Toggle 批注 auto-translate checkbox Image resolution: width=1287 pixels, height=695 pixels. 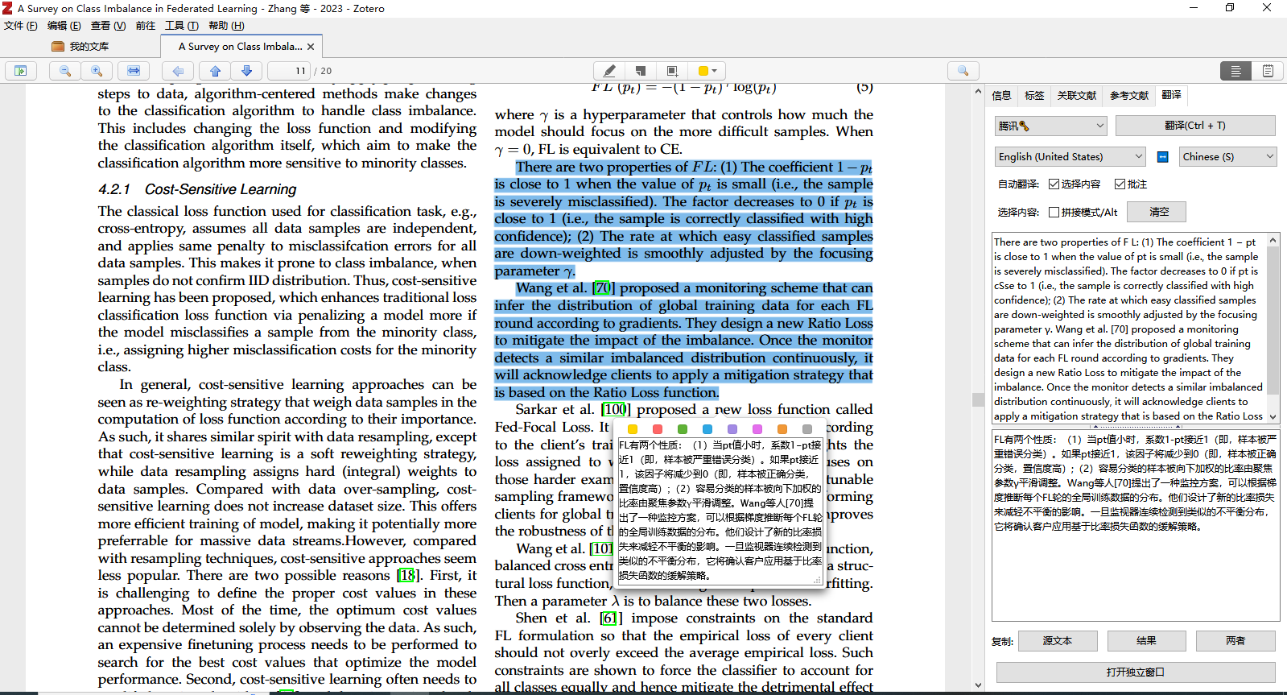[1120, 184]
